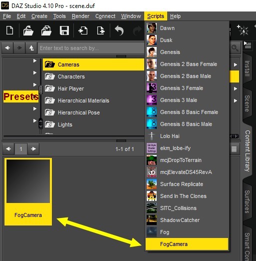Expand the tree arrow next to Lights

tap(35, 120)
